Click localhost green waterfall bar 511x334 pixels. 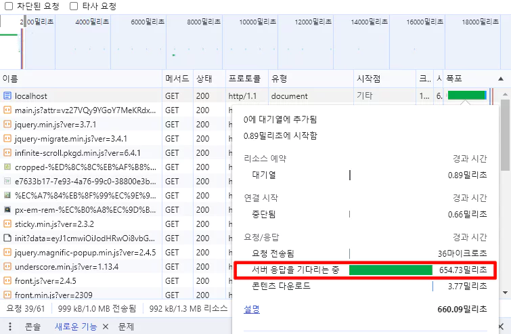[467, 96]
